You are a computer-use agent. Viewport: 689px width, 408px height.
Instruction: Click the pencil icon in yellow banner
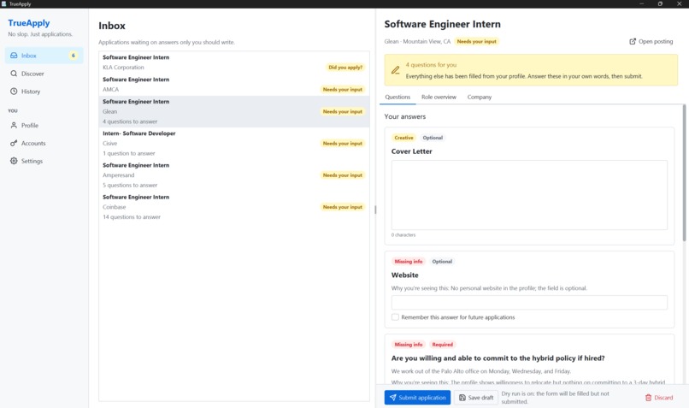pos(396,70)
